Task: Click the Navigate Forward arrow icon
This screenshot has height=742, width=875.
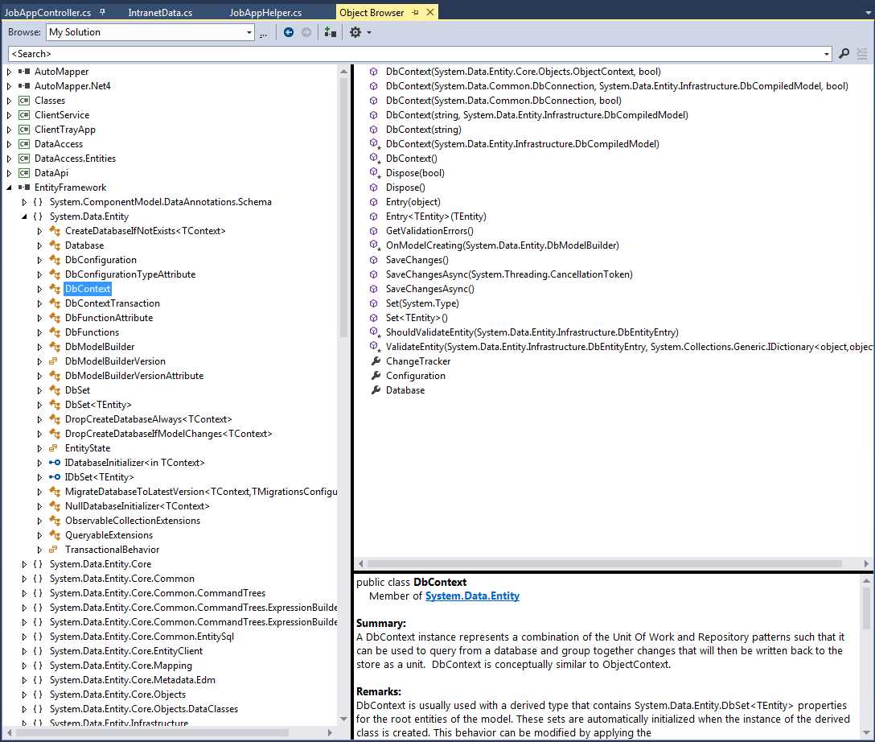Action: (x=306, y=32)
